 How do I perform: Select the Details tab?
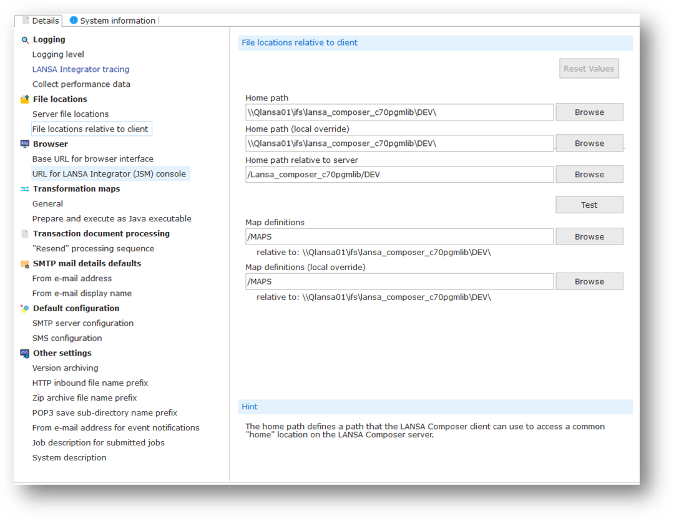click(45, 21)
